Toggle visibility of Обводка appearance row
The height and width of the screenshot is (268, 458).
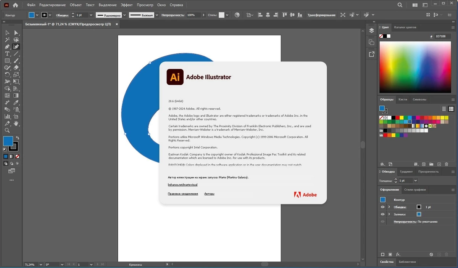(x=383, y=207)
